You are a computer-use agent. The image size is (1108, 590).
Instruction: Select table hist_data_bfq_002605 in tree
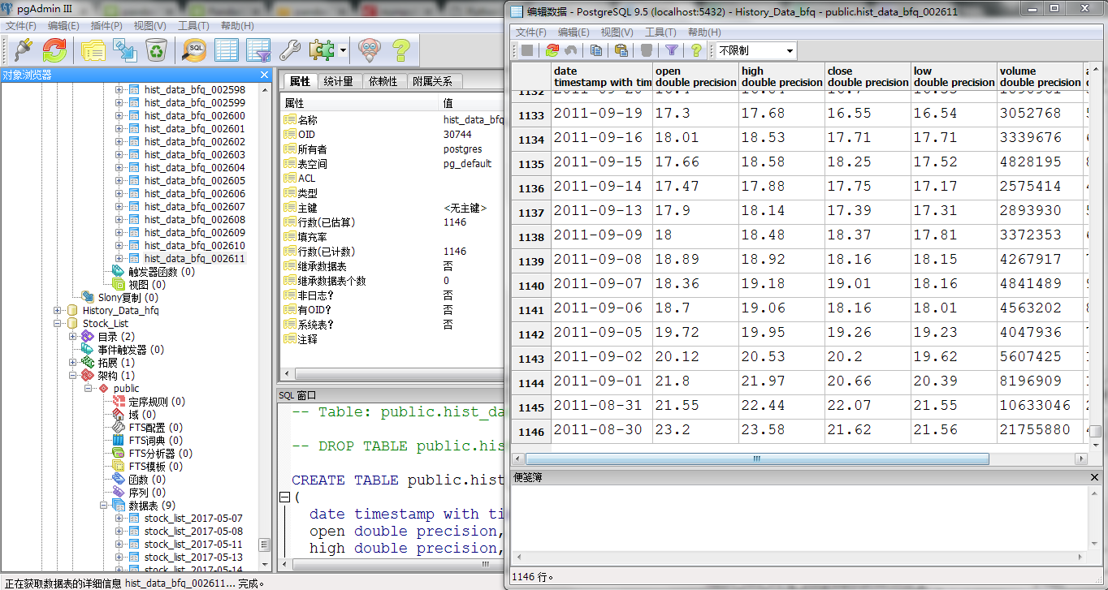(194, 180)
